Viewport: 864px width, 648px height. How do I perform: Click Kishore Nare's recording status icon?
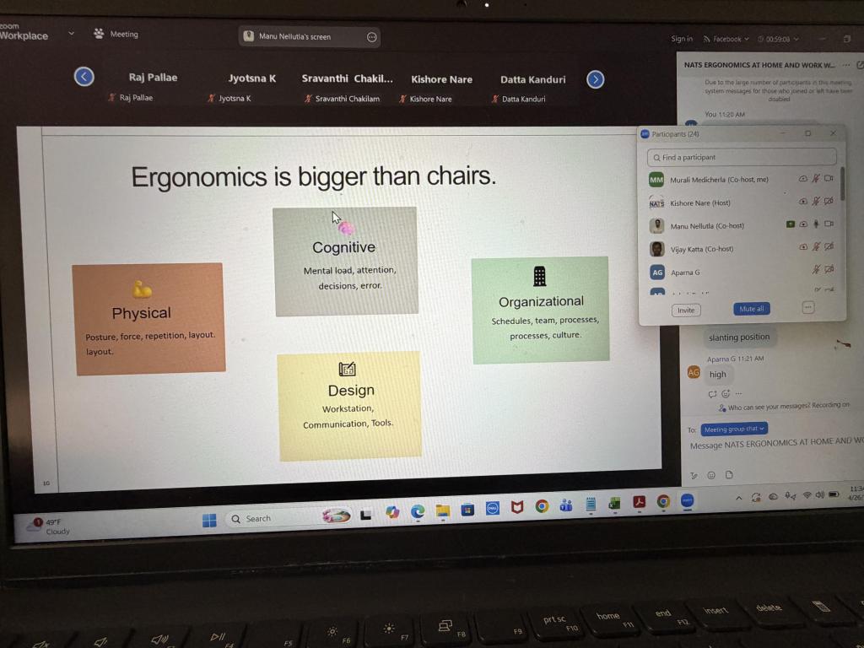803,202
